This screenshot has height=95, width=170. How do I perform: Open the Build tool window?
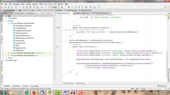25,86
